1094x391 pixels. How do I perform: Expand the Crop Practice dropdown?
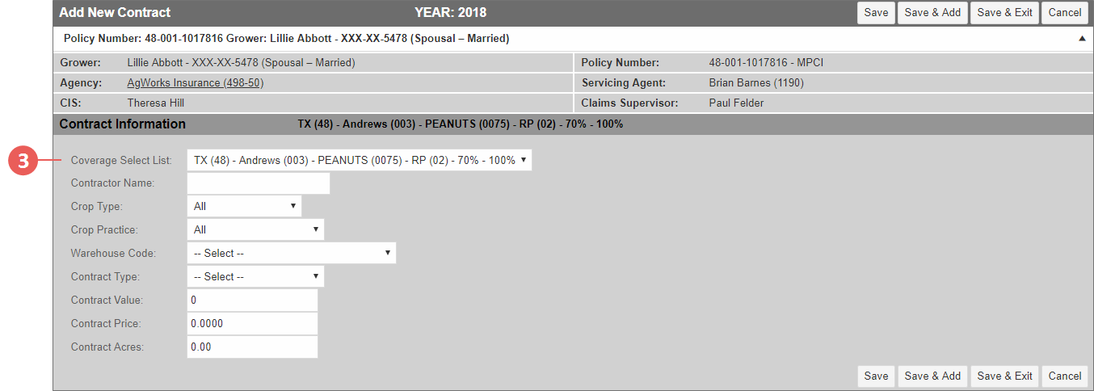[255, 229]
